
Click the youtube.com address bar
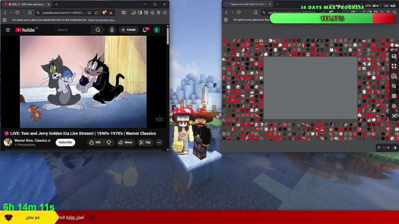[x=63, y=13]
